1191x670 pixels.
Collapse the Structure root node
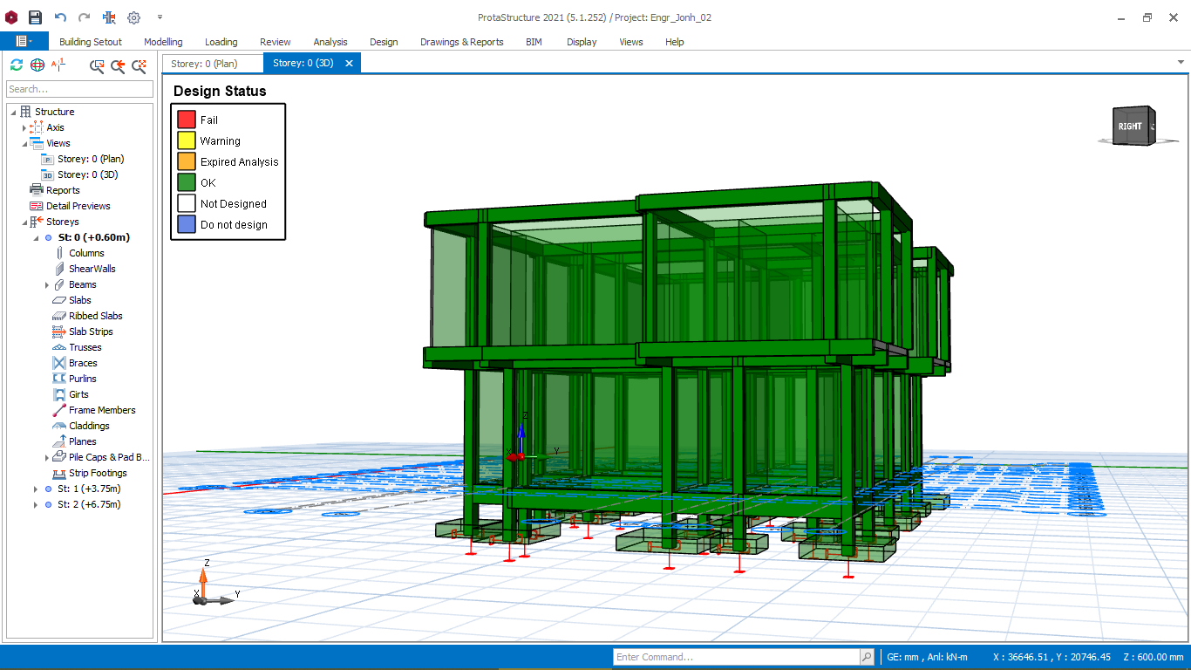coord(13,112)
